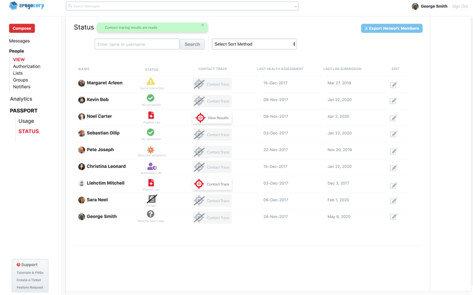
Task: Click the red Compose button
Action: click(22, 29)
